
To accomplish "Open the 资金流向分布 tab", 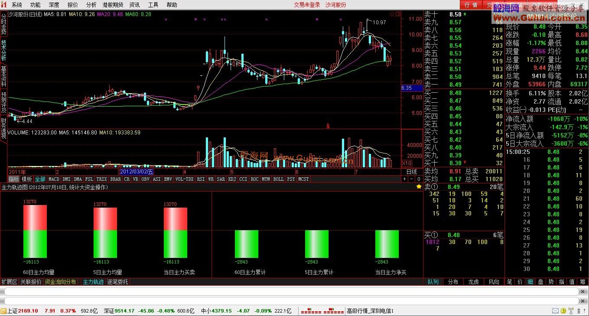I will [60, 282].
